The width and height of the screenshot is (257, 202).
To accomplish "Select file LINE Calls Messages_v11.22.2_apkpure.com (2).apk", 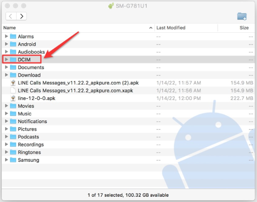I will click(78, 83).
